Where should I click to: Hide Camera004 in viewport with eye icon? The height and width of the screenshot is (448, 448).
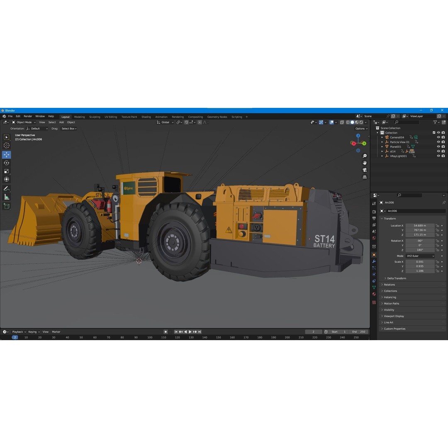click(x=438, y=137)
